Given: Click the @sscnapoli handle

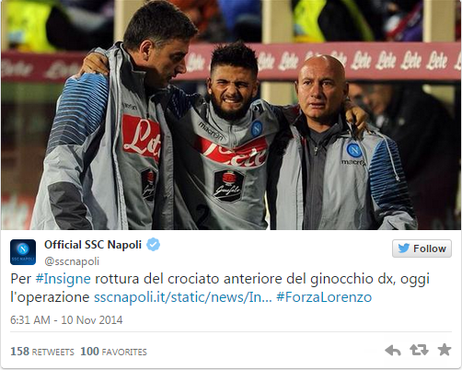Looking at the screenshot, I should coord(72,261).
